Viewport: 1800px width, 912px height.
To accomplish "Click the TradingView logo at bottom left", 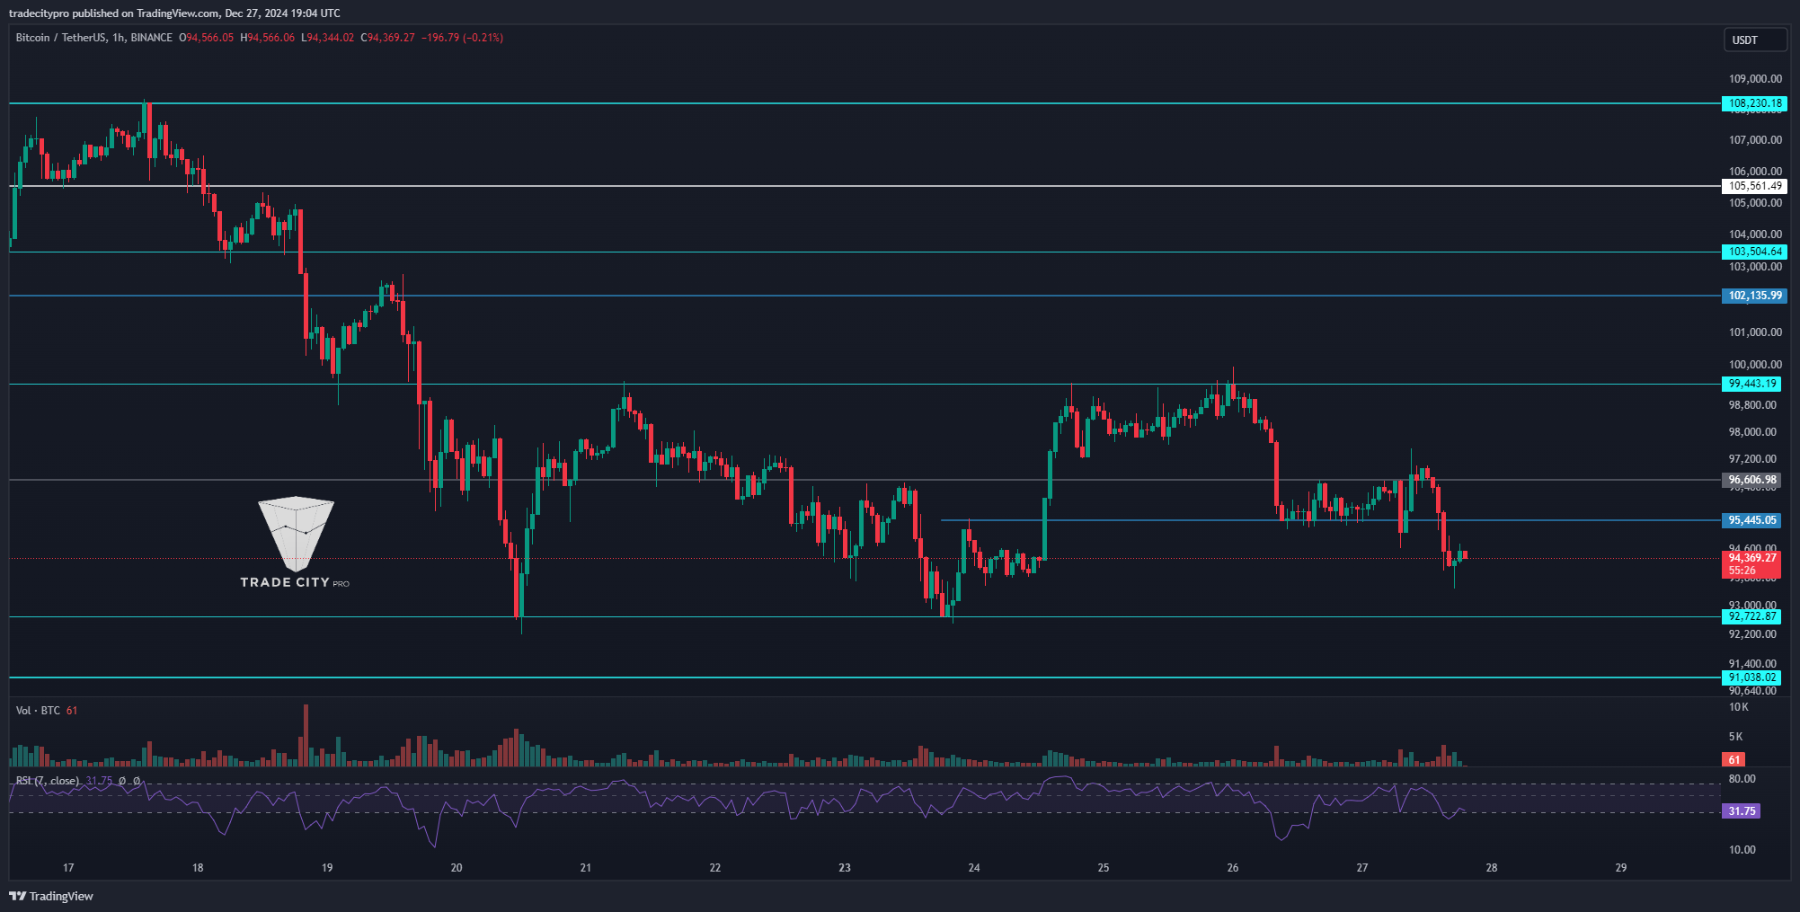I will pyautogui.click(x=51, y=896).
